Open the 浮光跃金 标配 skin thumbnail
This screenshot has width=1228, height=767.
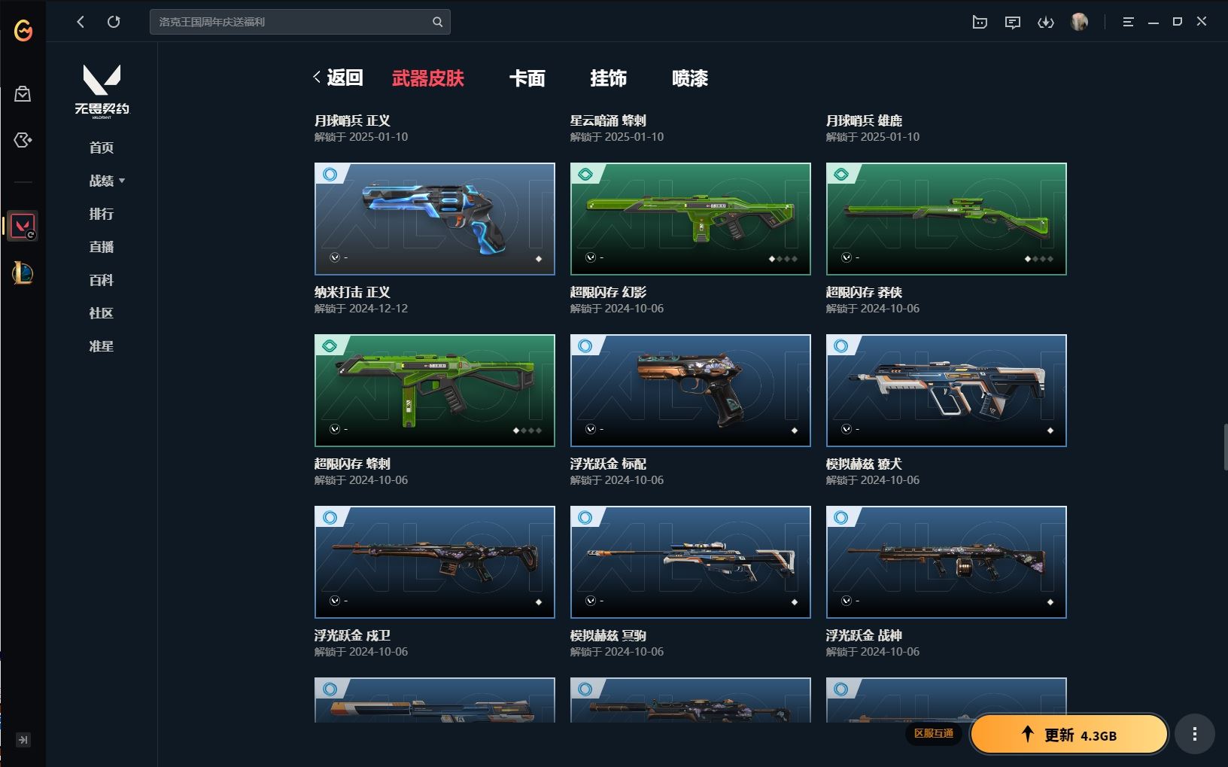(x=691, y=391)
